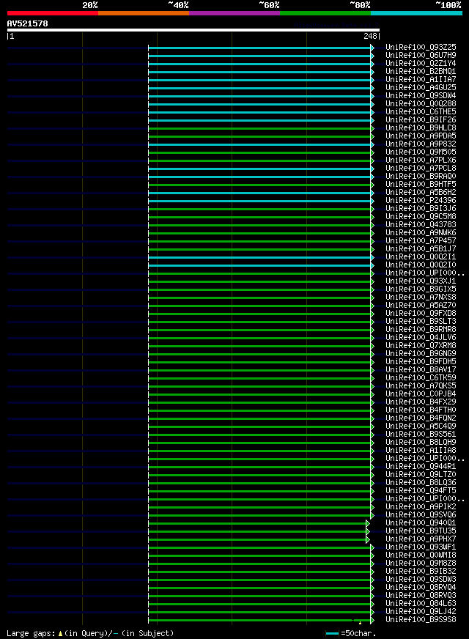Open hit UniRef100_B8AV17
The height and width of the screenshot is (639, 469).
pyautogui.click(x=421, y=370)
